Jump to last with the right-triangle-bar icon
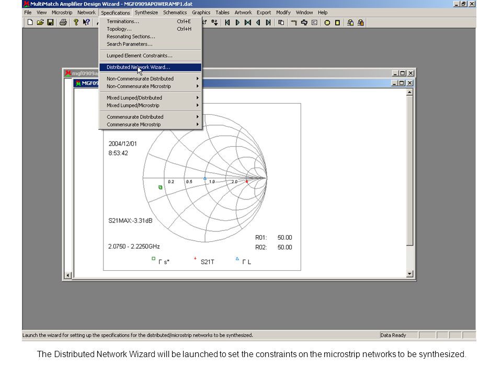This screenshot has width=502, height=377. (268, 23)
